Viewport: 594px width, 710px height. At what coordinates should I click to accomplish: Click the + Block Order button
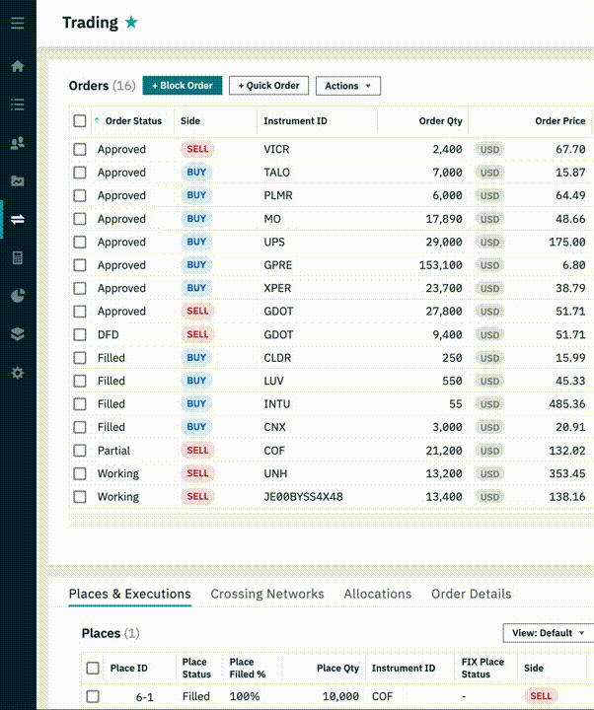[x=183, y=86]
